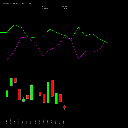Click the green candle for 10 Dec
The height and width of the screenshot is (128, 128).
click(x=56, y=98)
